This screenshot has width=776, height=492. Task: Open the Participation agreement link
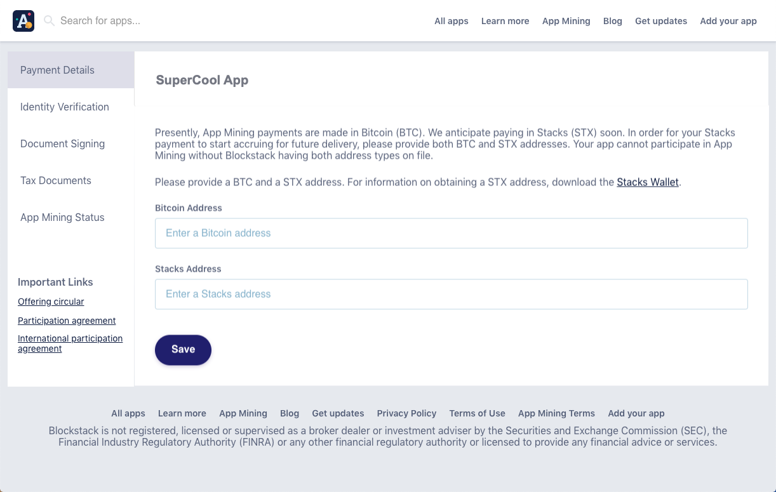[x=67, y=321]
